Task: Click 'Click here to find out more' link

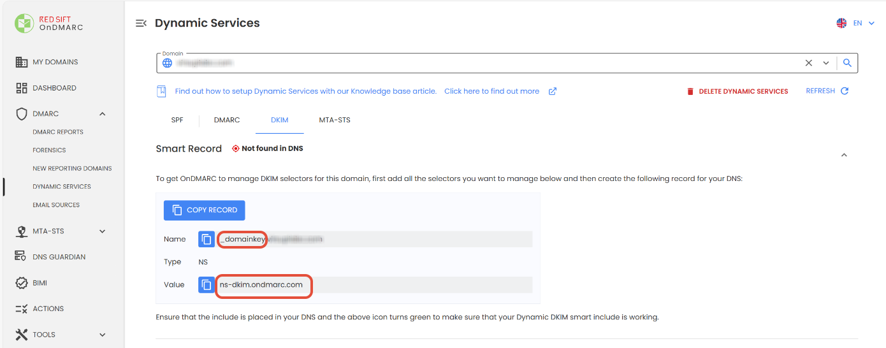Action: pyautogui.click(x=491, y=91)
